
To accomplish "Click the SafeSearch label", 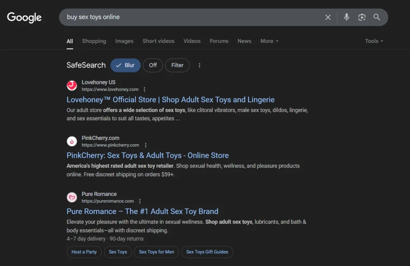I will click(x=86, y=65).
